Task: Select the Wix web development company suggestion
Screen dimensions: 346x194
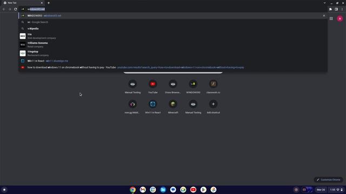Action: click(173, 36)
